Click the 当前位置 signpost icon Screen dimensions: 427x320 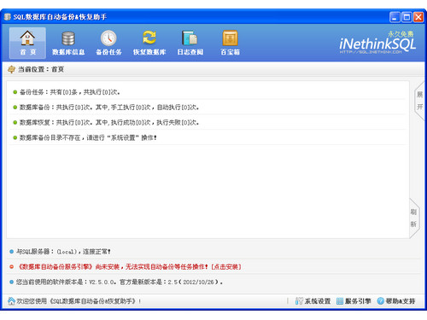(11, 69)
